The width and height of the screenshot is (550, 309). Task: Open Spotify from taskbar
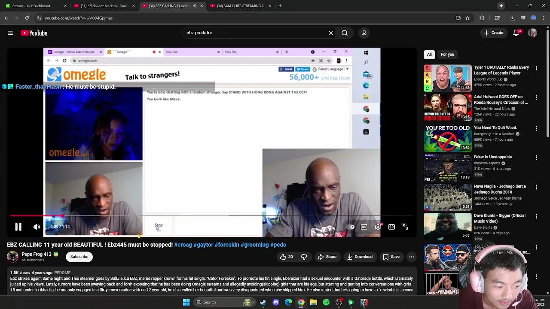click(326, 302)
